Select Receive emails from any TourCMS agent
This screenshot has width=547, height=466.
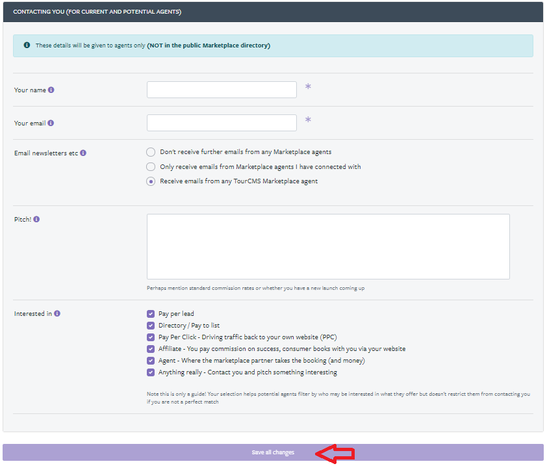click(x=151, y=181)
